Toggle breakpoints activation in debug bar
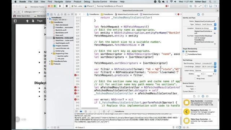This screenshot has width=231, height=130. [x=81, y=112]
